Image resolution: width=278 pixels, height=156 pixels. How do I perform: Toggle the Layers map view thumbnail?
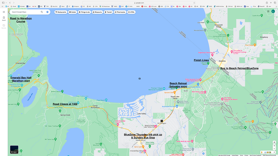coord(14,149)
